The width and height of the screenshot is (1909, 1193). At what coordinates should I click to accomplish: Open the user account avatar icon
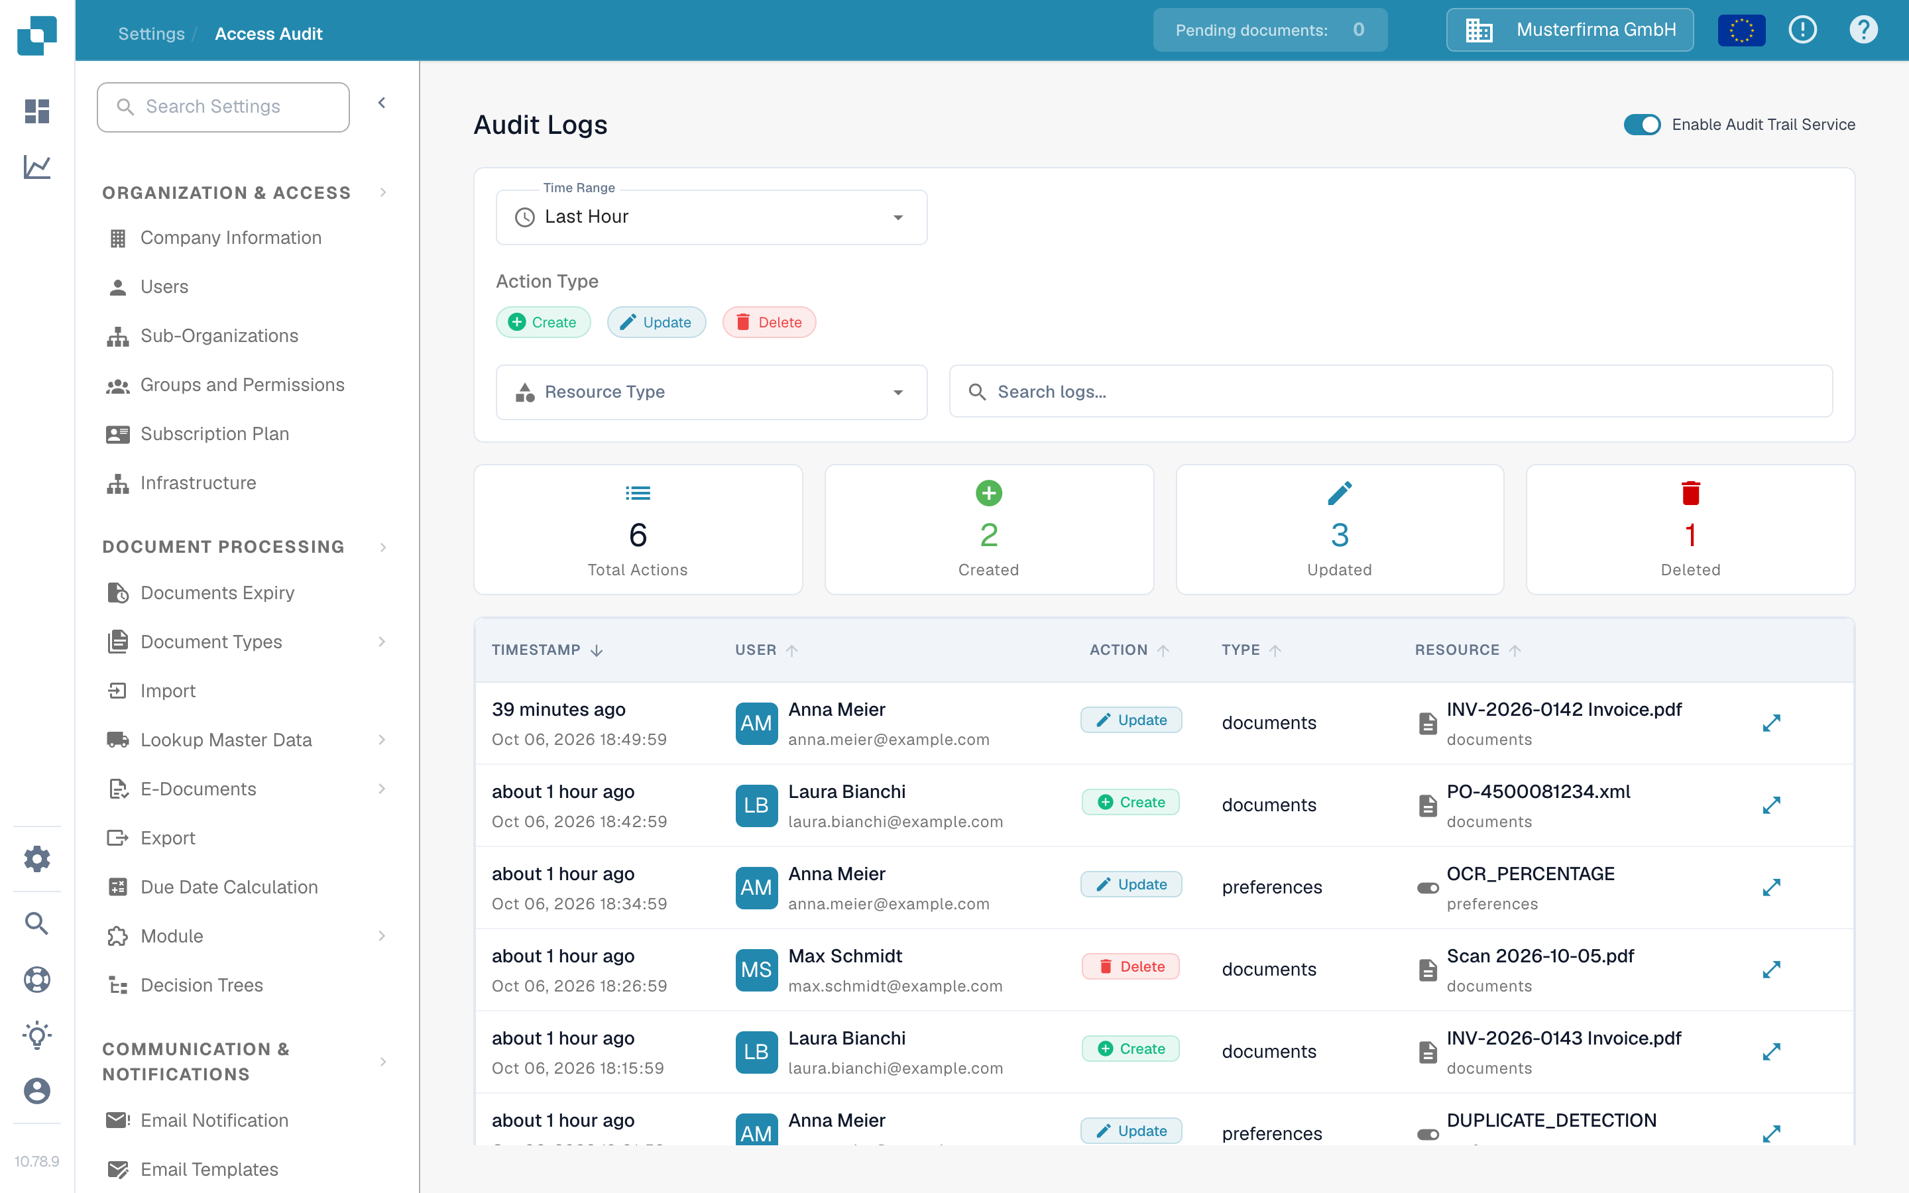[x=37, y=1091]
